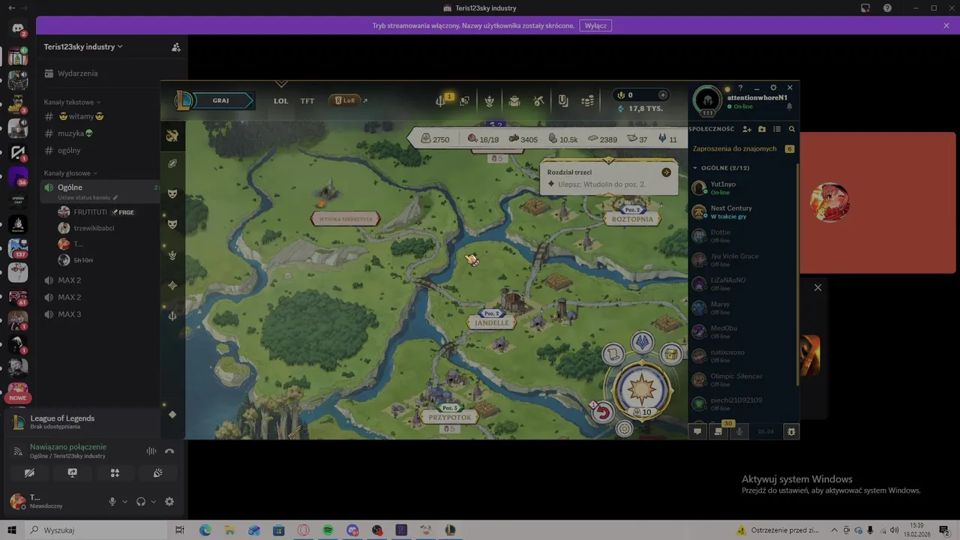The height and width of the screenshot is (540, 960).
Task: Open Discord direct messages home icon
Action: click(x=18, y=28)
